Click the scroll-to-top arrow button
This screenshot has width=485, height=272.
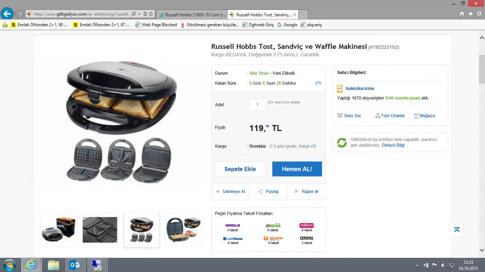click(457, 229)
